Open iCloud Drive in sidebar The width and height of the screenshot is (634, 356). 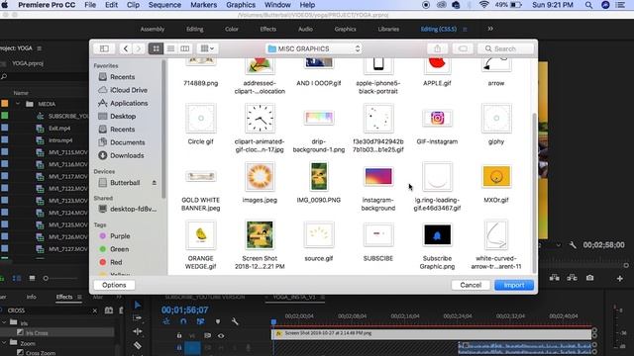123,90
